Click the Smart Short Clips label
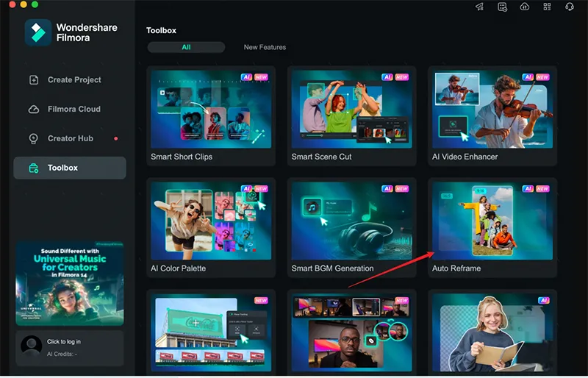The height and width of the screenshot is (378, 588). (x=182, y=157)
